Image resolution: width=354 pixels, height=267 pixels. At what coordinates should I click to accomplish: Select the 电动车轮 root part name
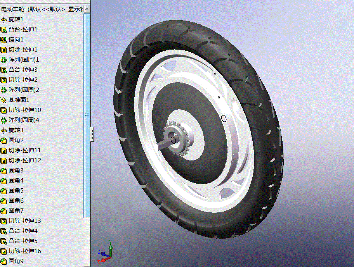pyautogui.click(x=13, y=9)
